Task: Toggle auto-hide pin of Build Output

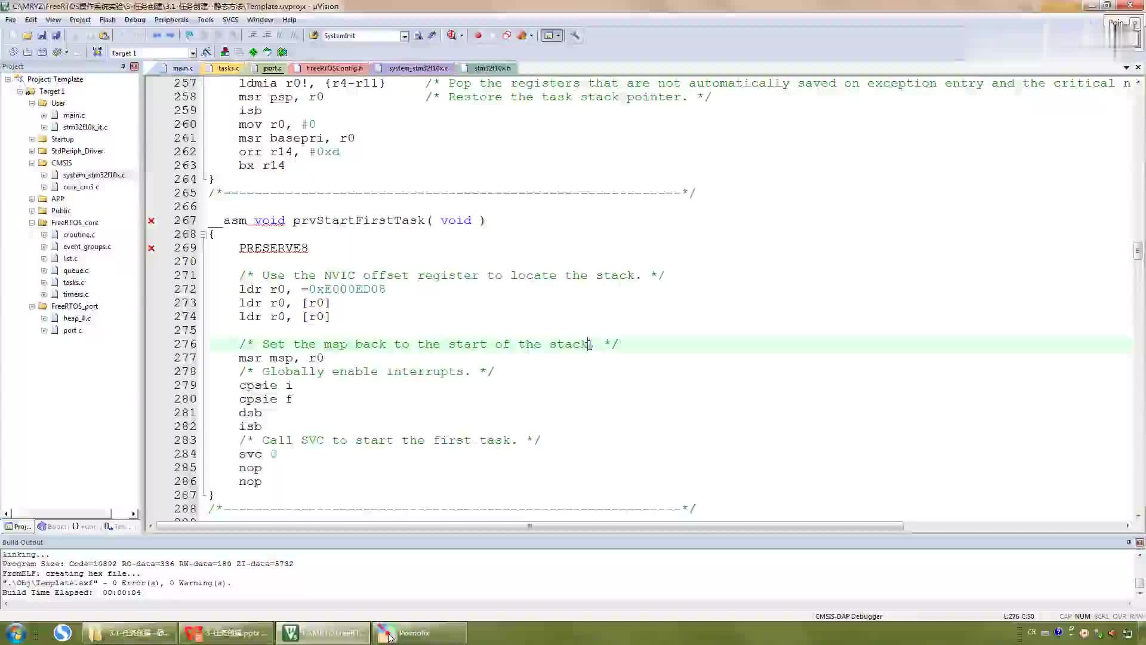Action: point(1129,542)
